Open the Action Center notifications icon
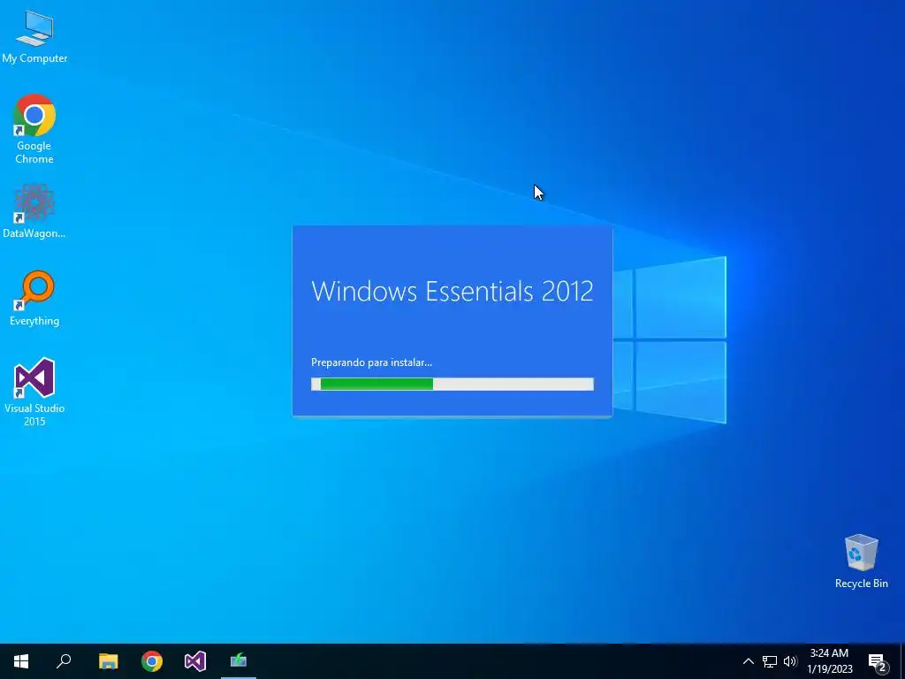905x679 pixels. [x=878, y=661]
